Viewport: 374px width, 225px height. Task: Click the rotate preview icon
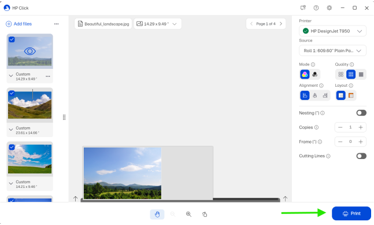tap(205, 214)
